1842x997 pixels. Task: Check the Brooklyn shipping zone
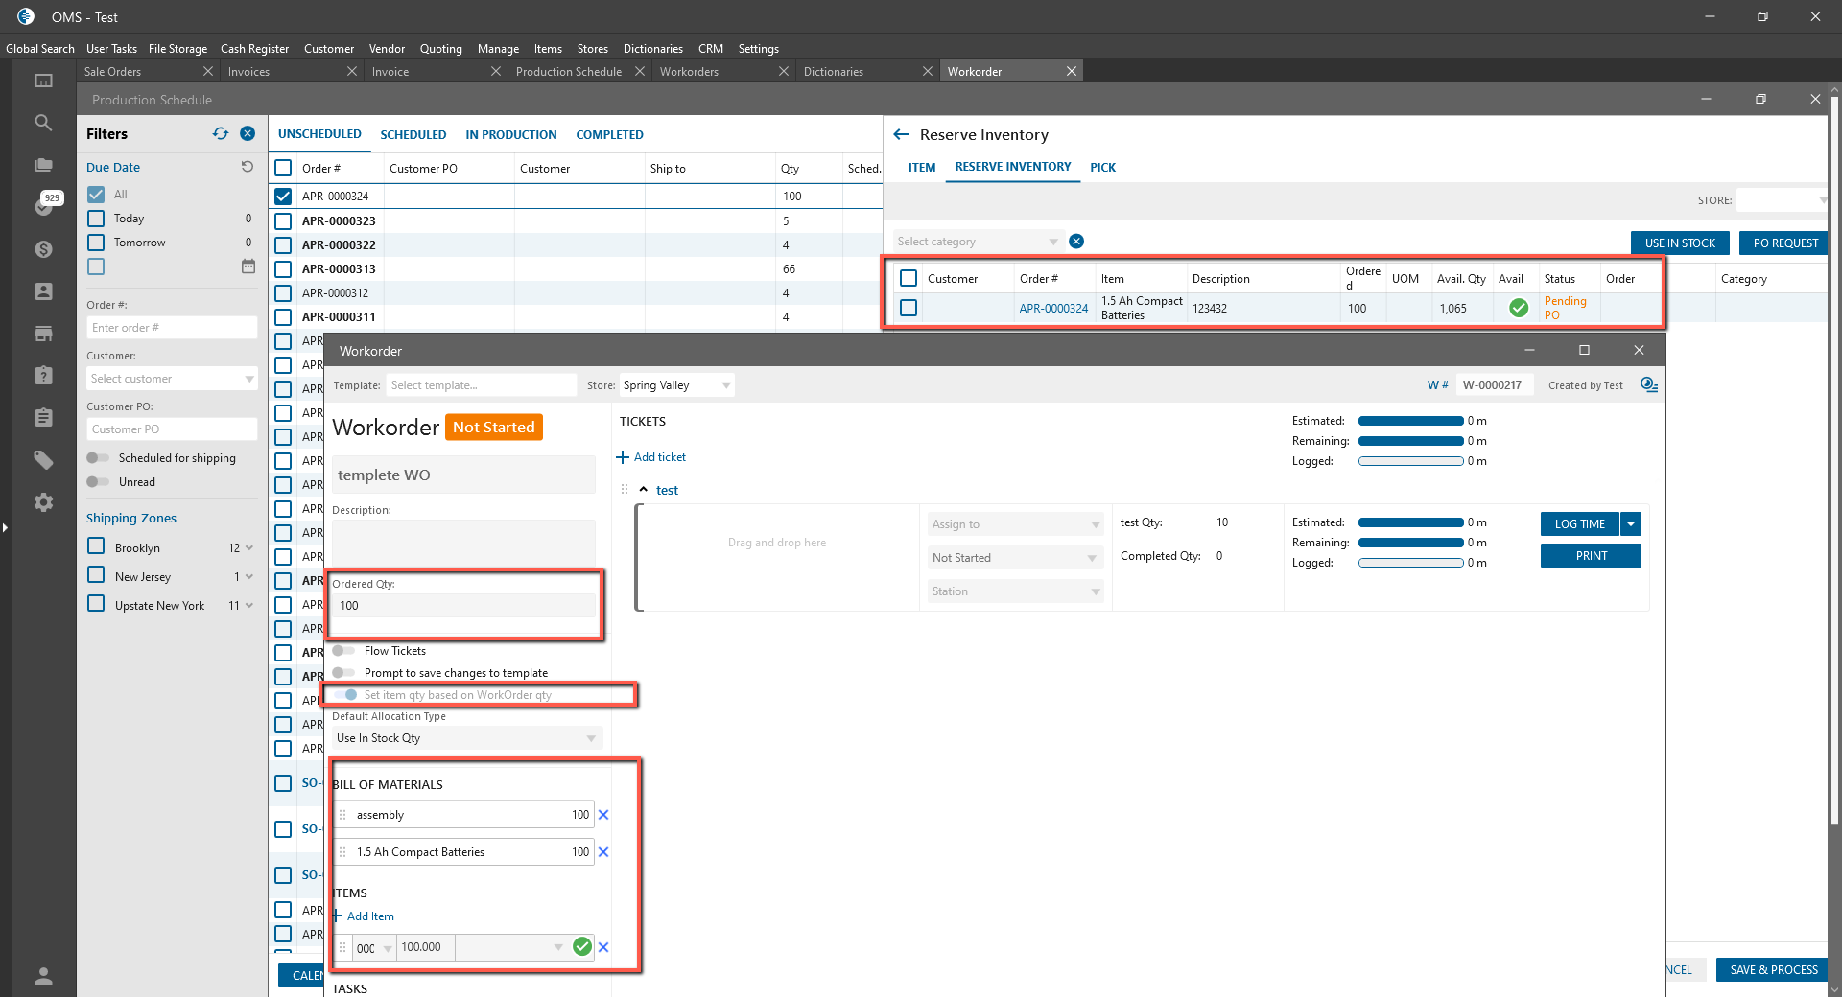(x=96, y=546)
